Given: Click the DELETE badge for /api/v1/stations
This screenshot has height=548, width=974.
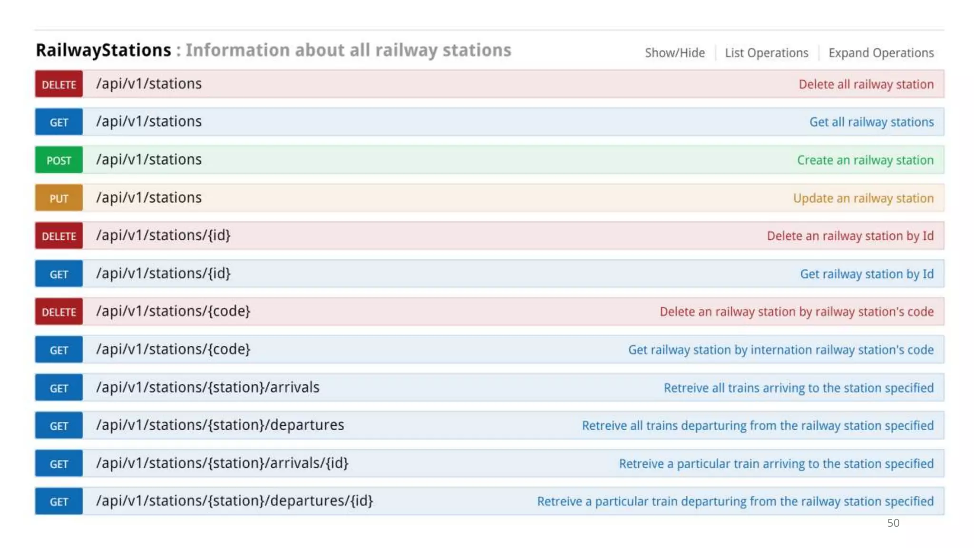Looking at the screenshot, I should 58,84.
